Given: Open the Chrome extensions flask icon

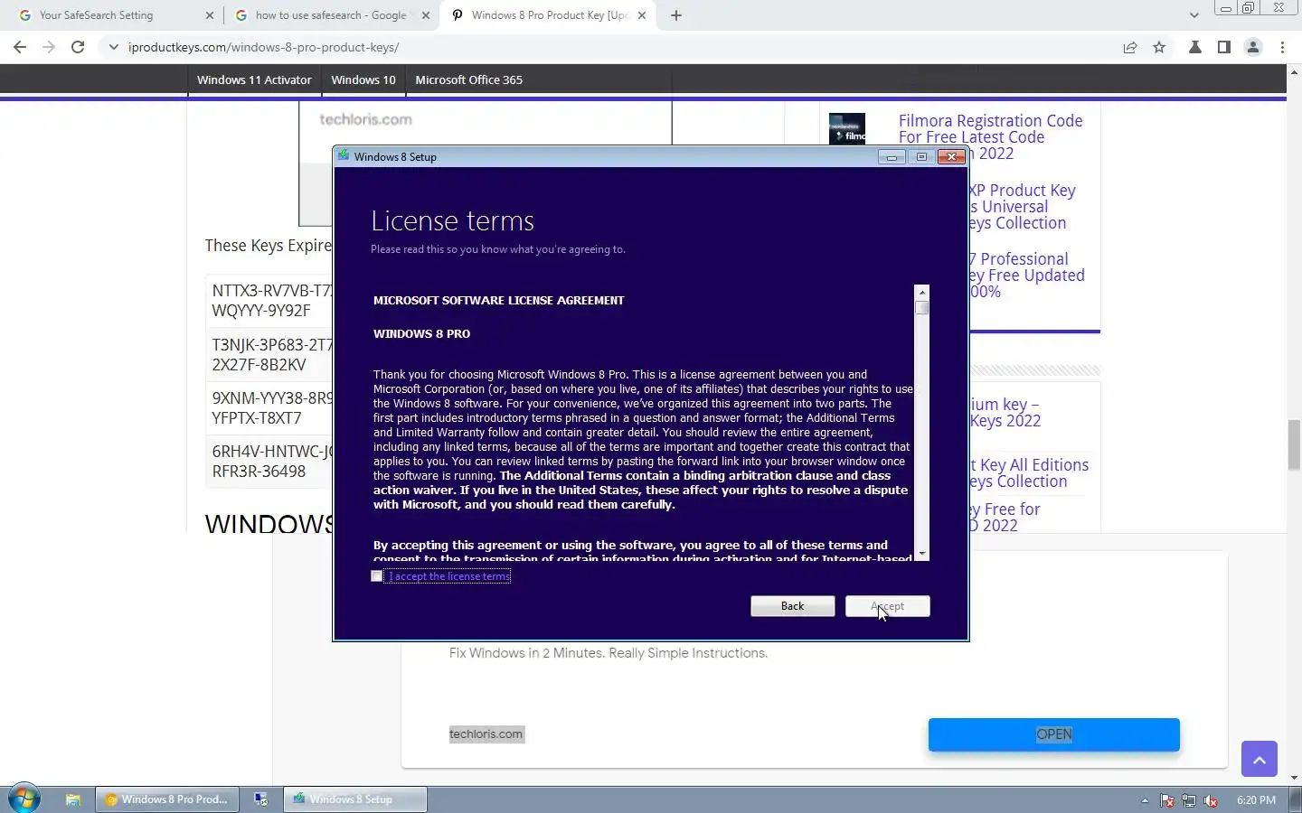Looking at the screenshot, I should (x=1194, y=47).
